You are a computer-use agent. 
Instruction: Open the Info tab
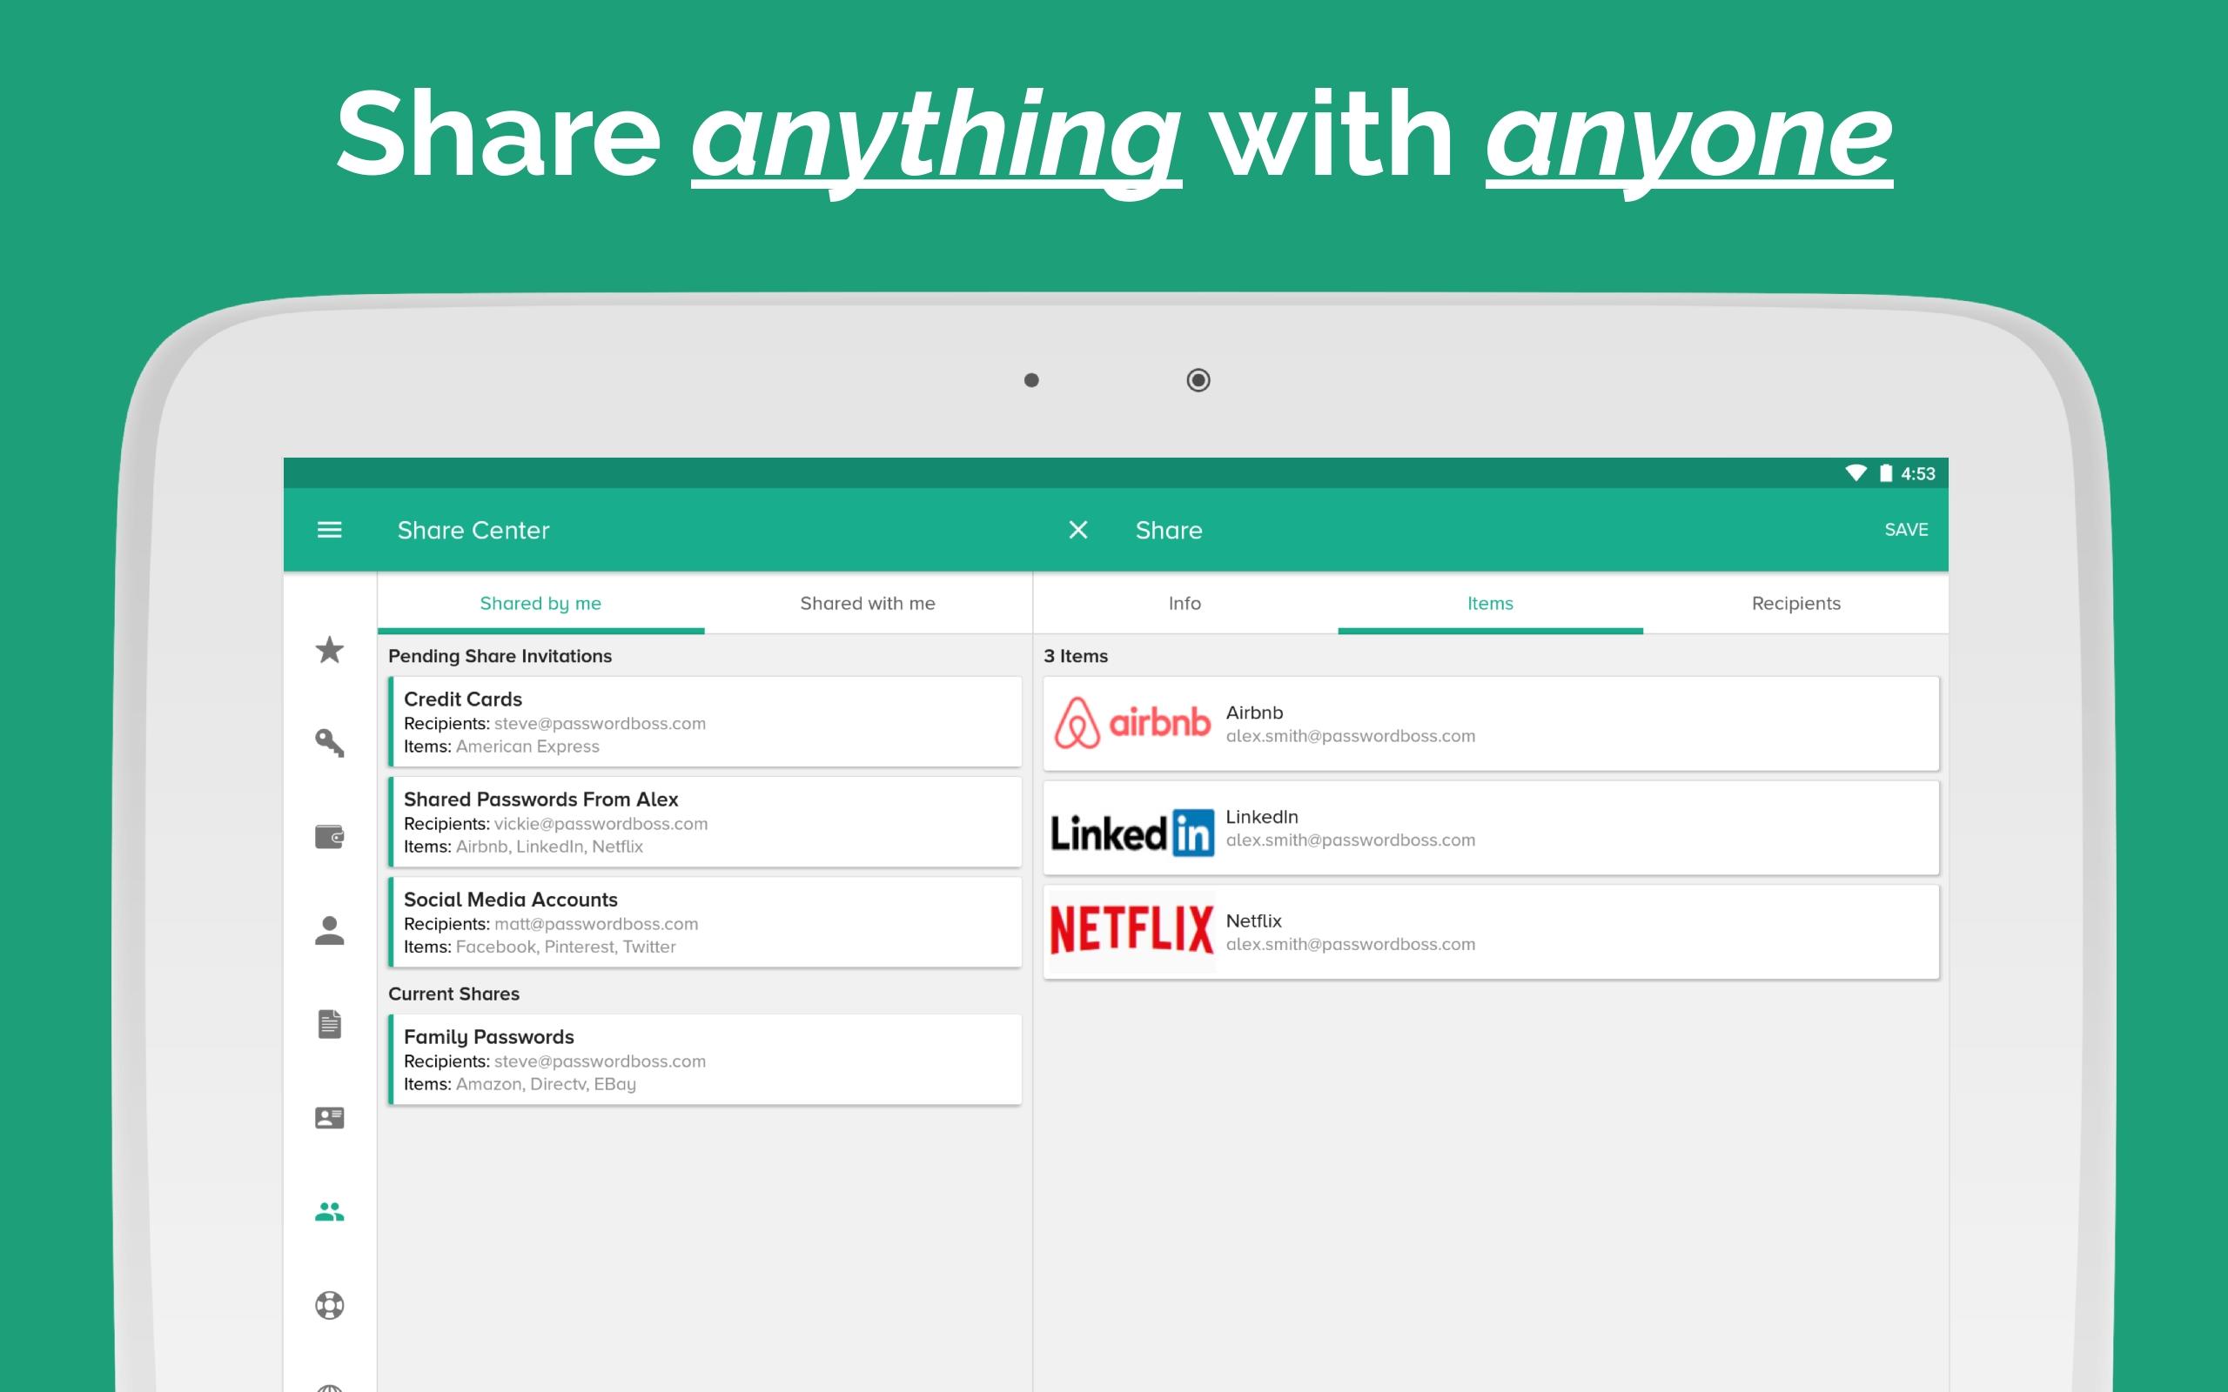1184,603
